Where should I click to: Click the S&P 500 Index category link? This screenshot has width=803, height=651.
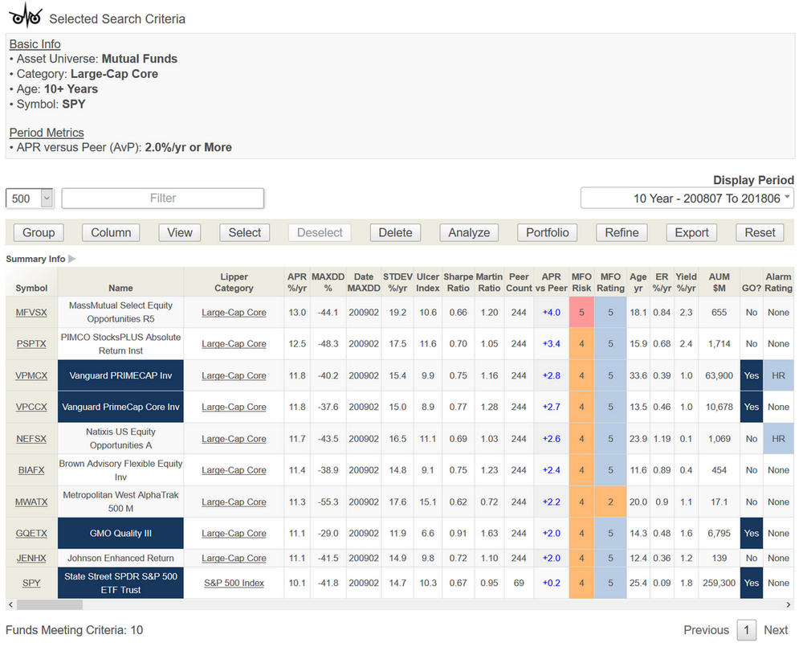[x=234, y=583]
